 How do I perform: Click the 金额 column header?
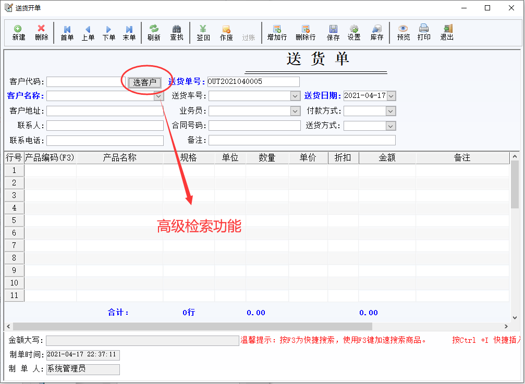387,158
